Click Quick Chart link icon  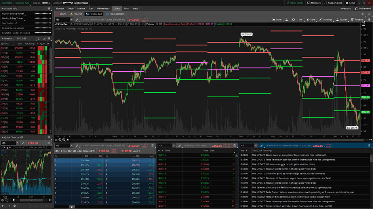[23, 143]
